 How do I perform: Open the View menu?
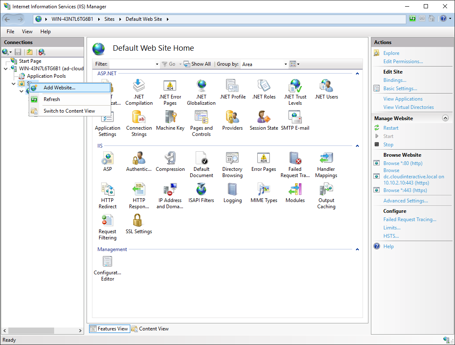point(27,32)
